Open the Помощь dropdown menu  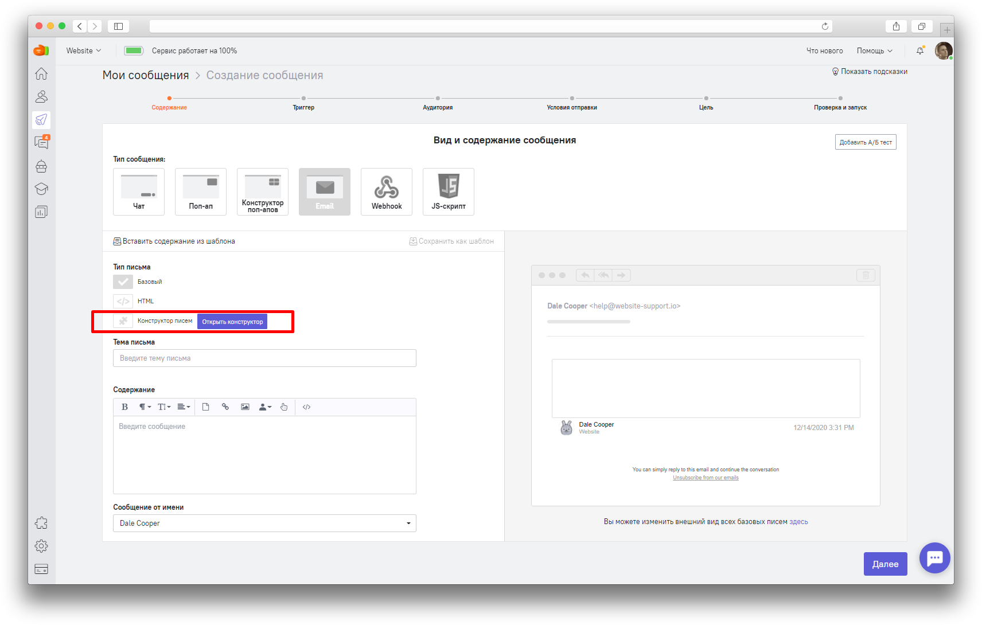pos(874,51)
